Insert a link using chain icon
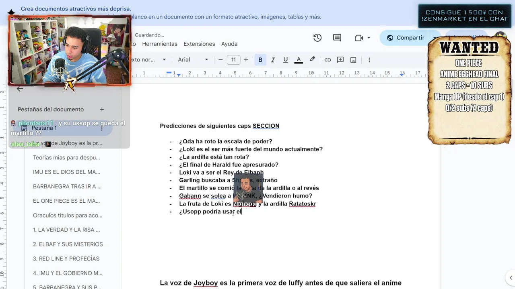The height and width of the screenshot is (289, 515). point(328,60)
